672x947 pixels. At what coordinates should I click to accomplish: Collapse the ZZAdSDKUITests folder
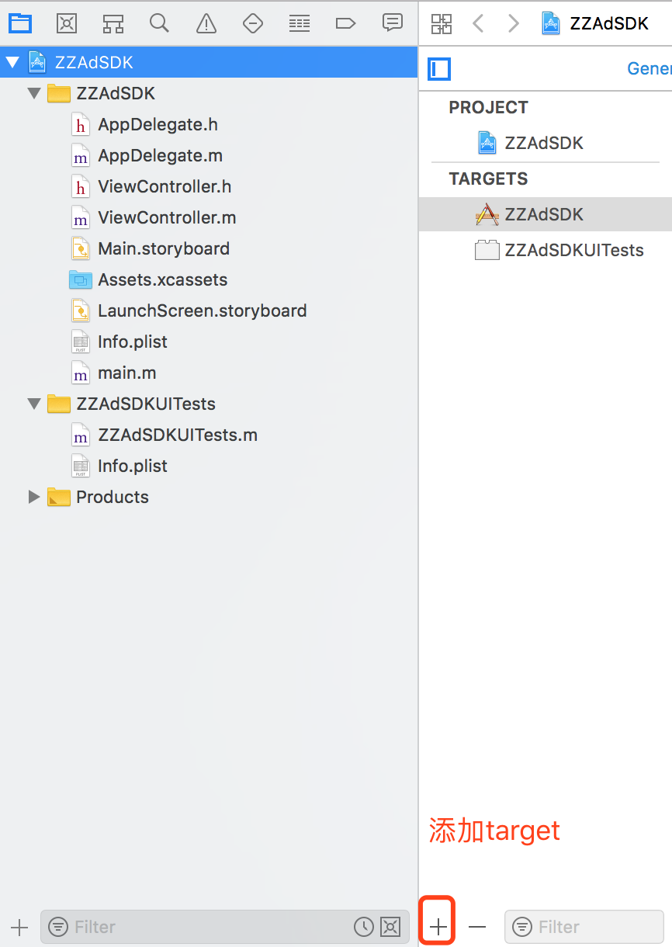(x=33, y=404)
